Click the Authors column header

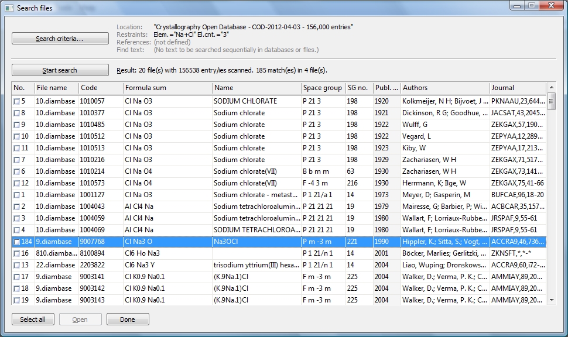tap(444, 88)
